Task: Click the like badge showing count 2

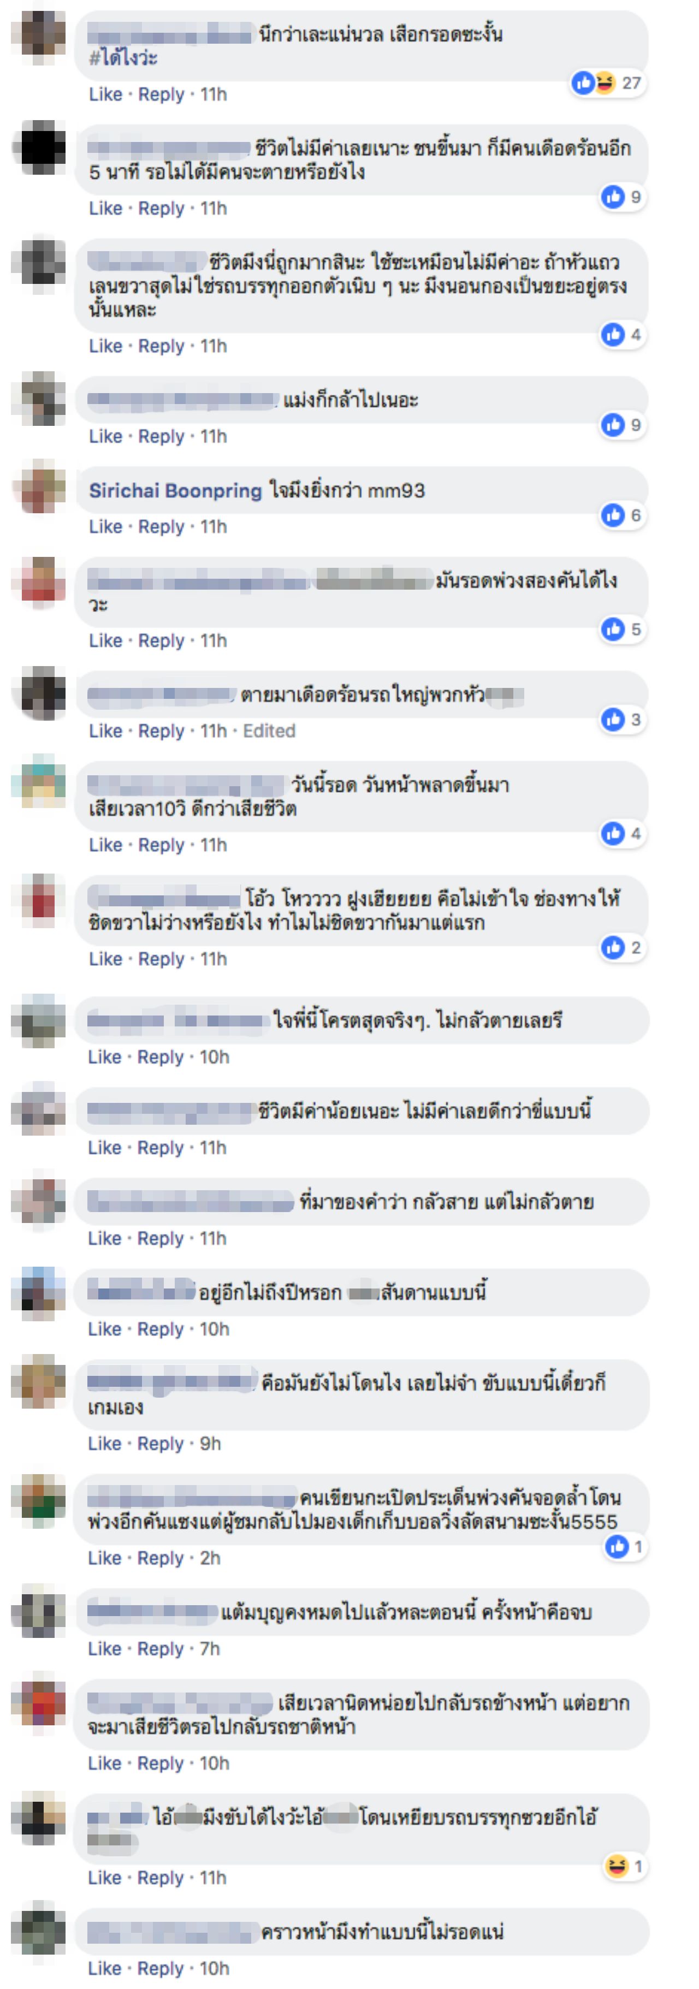Action: 622,947
